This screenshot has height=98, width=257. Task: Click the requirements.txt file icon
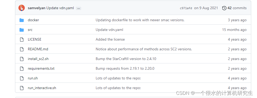pyautogui.click(x=22, y=69)
